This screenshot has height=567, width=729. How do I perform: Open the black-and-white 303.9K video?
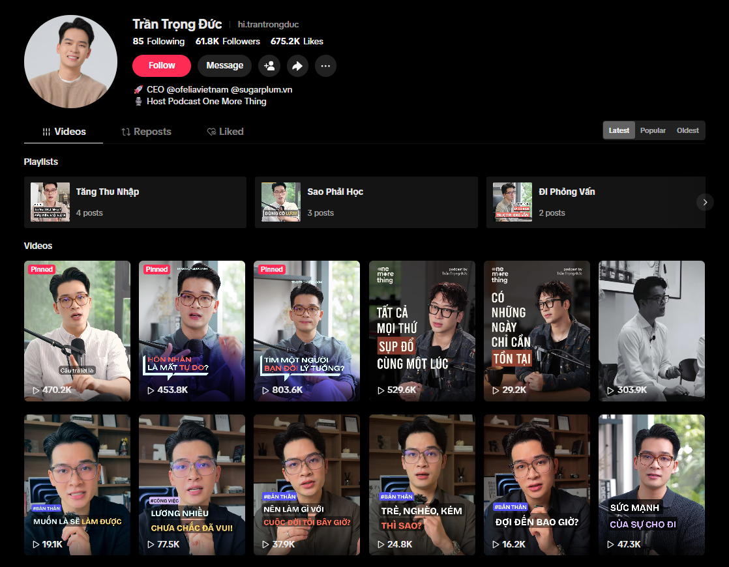pos(651,330)
